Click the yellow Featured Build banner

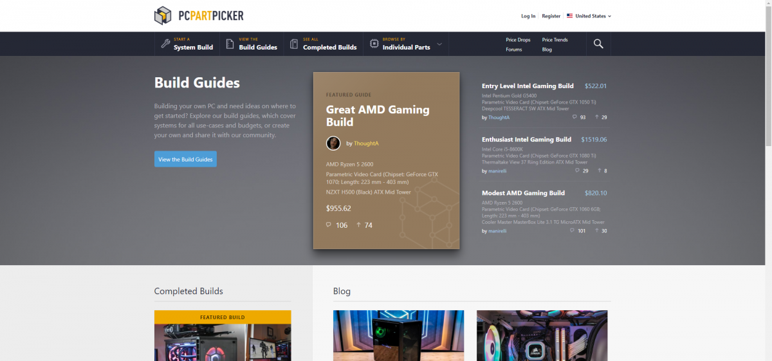point(223,317)
